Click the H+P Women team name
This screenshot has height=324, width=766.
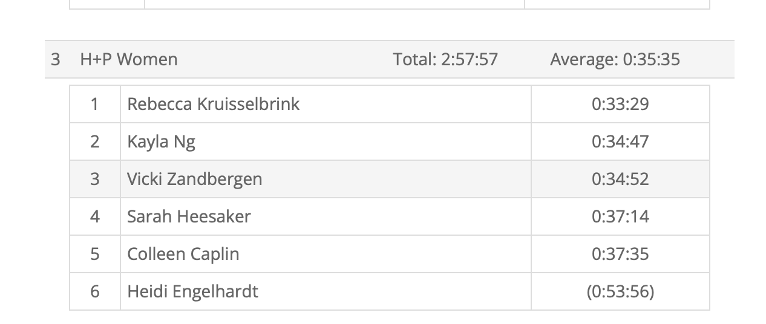tap(129, 59)
